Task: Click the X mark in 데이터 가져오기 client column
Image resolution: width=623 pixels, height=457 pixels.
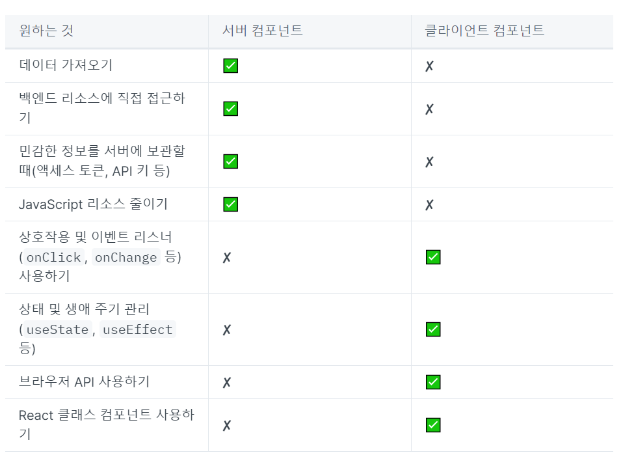Action: pos(429,66)
